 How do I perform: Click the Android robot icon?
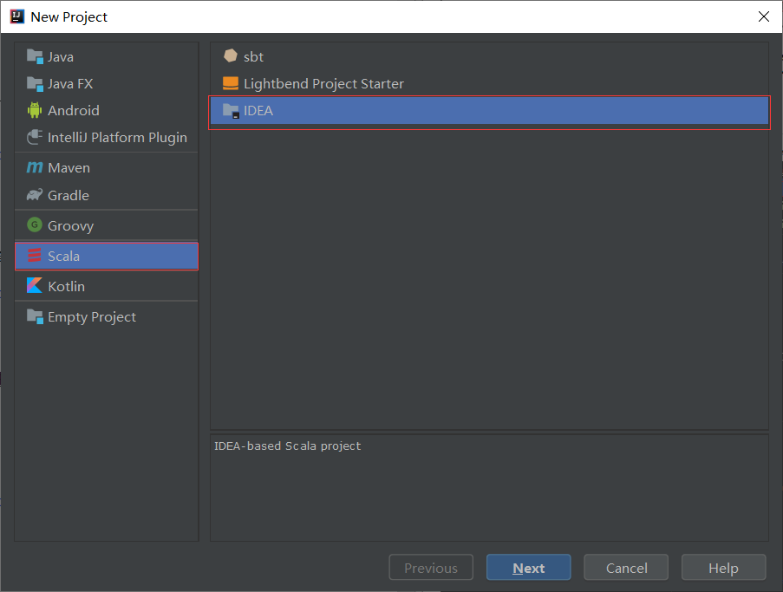click(35, 111)
